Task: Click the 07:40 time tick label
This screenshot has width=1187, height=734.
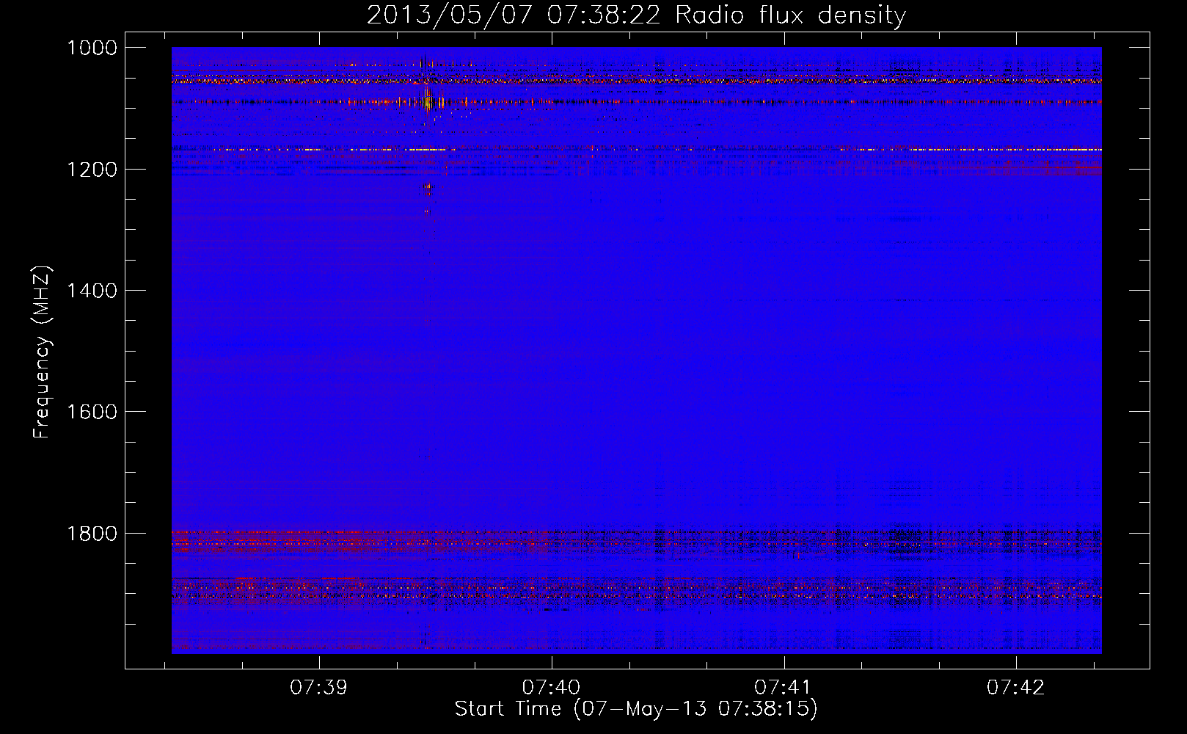Action: point(551,688)
